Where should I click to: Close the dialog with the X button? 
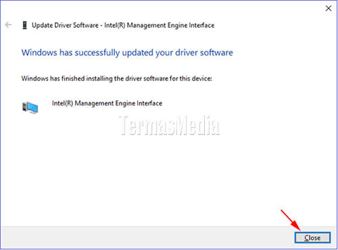(329, 8)
